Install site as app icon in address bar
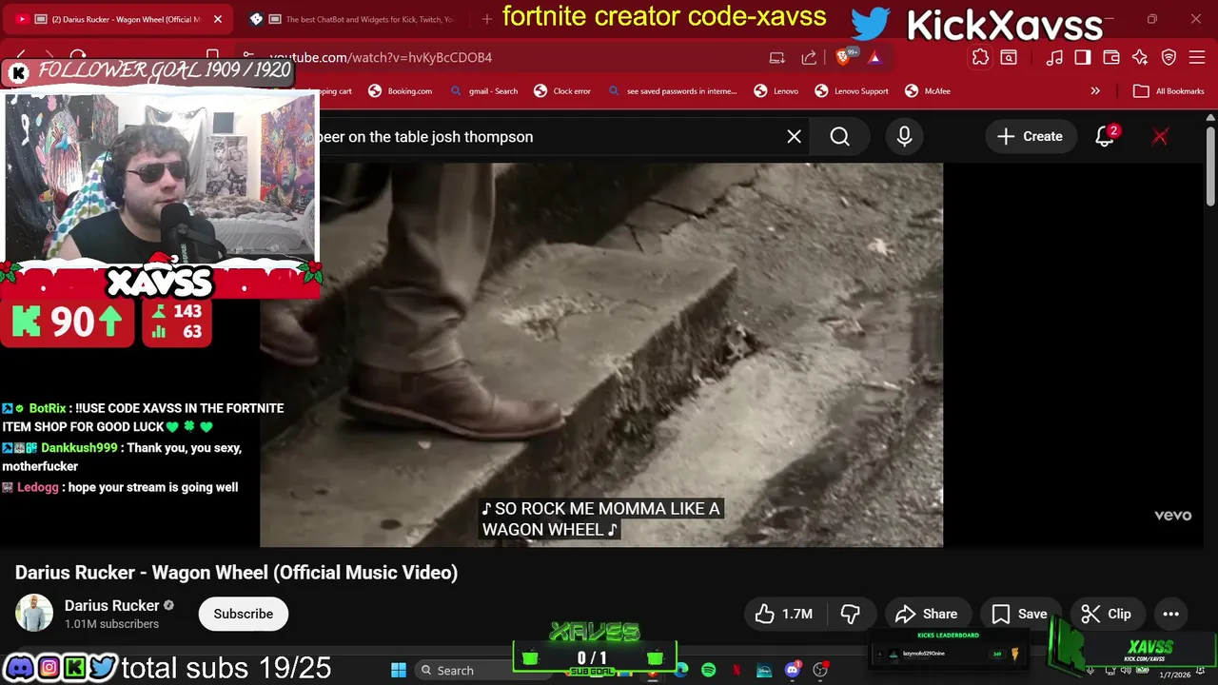 [777, 57]
